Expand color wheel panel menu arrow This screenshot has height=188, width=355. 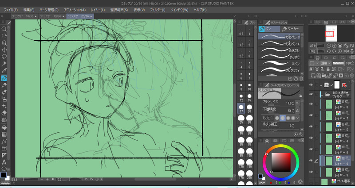(302, 140)
